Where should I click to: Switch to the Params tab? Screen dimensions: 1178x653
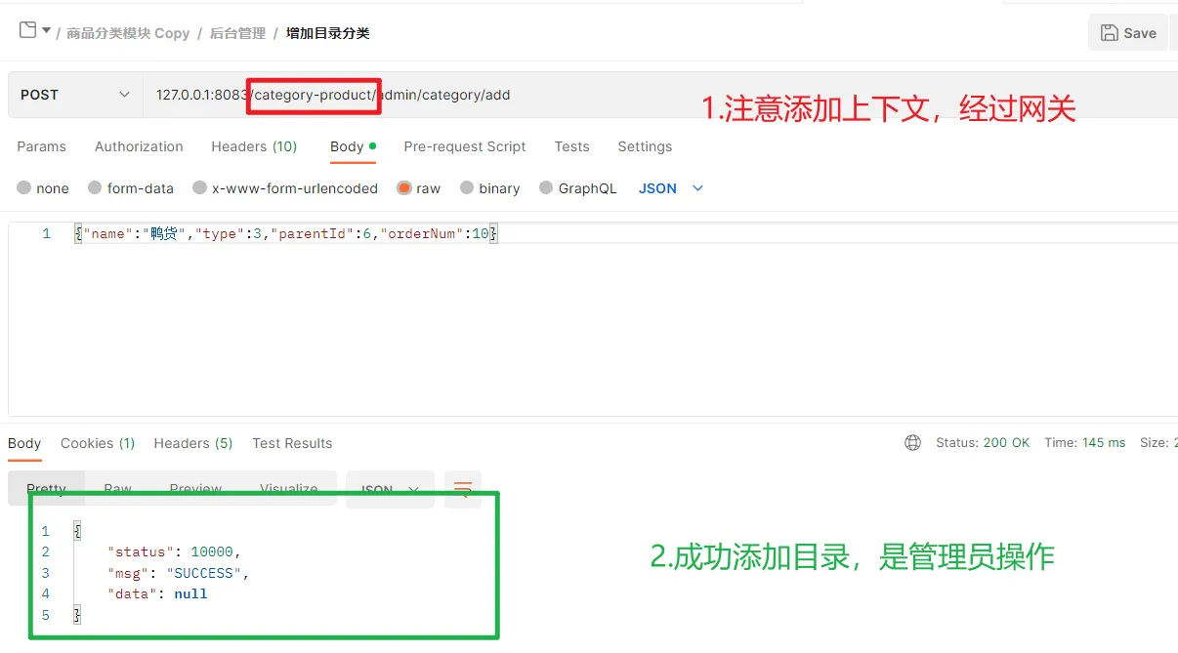42,146
